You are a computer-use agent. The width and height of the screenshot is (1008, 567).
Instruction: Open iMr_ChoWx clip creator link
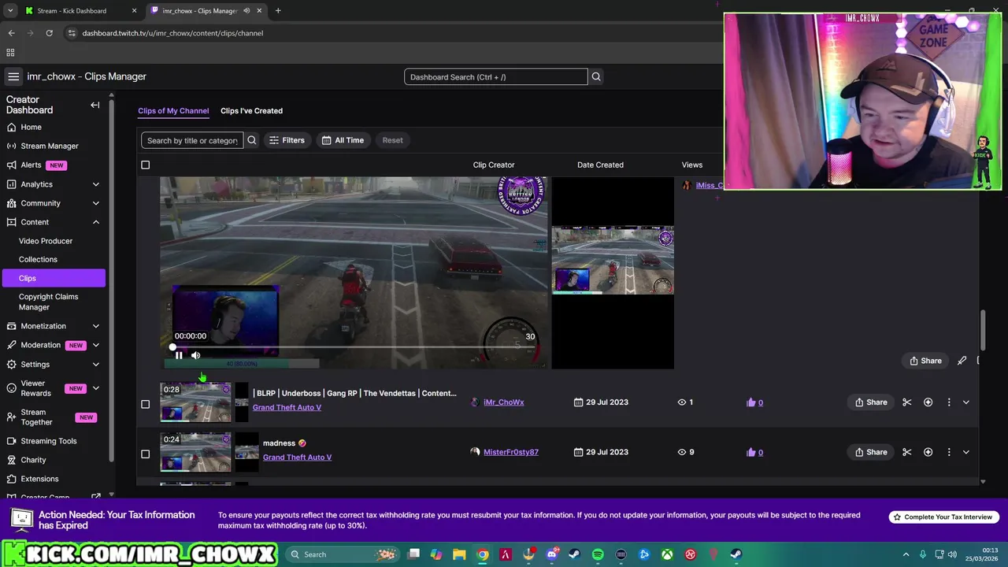click(x=503, y=402)
